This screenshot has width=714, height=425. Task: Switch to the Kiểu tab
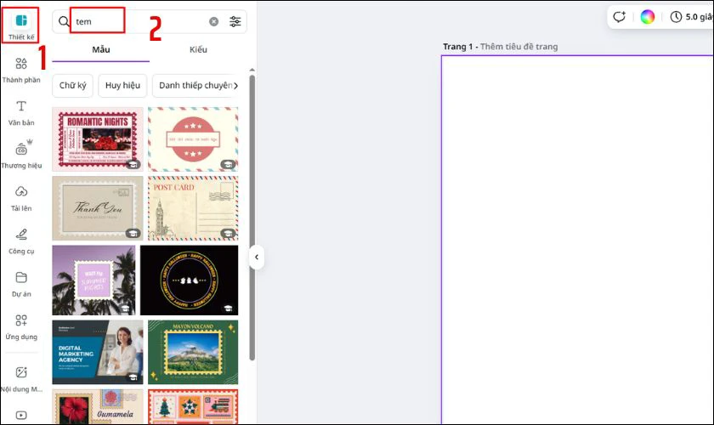coord(198,49)
